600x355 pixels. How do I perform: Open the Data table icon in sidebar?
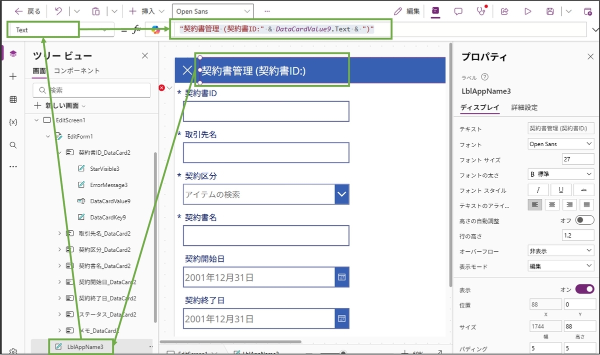[x=13, y=100]
